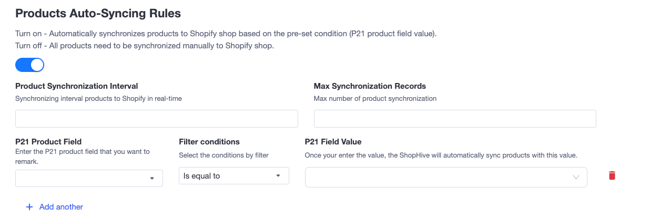Viewport: 650px width, 219px height.
Task: Open the P21 Field Value select box
Action: point(446,177)
